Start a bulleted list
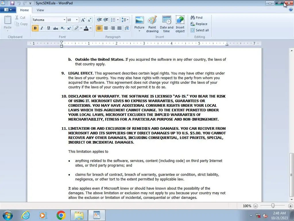This screenshot has height=221, width=294. tap(113, 20)
